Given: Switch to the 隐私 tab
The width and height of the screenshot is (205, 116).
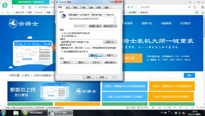Looking at the screenshot, I should (75, 8).
